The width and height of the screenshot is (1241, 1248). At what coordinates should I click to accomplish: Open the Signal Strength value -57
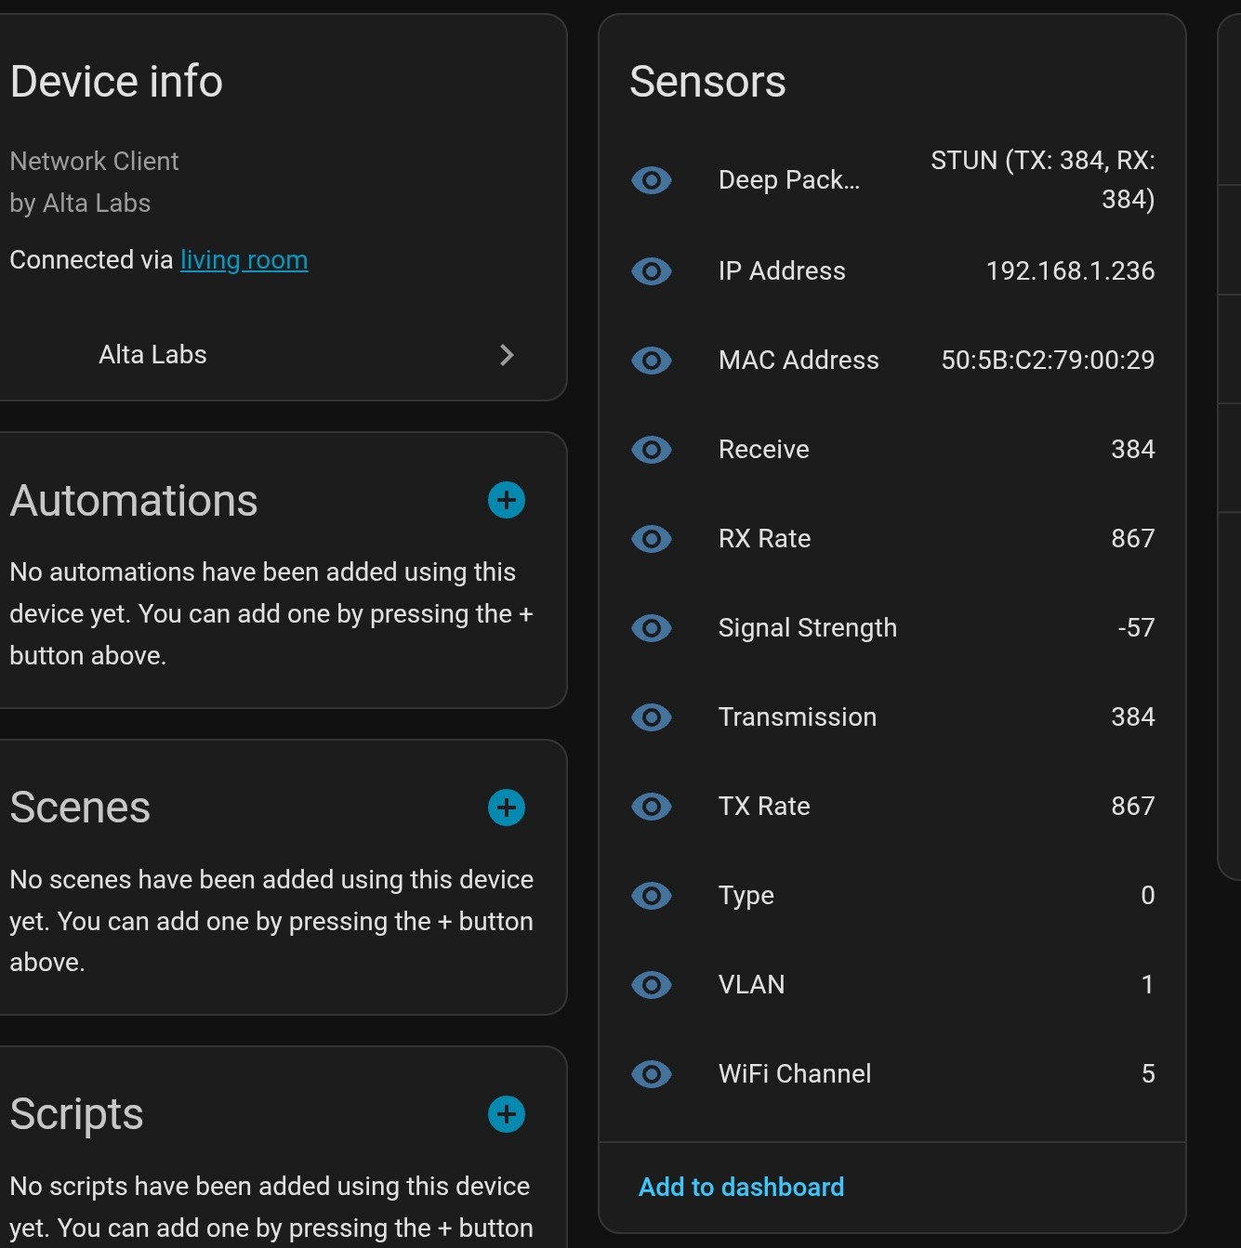point(1135,627)
